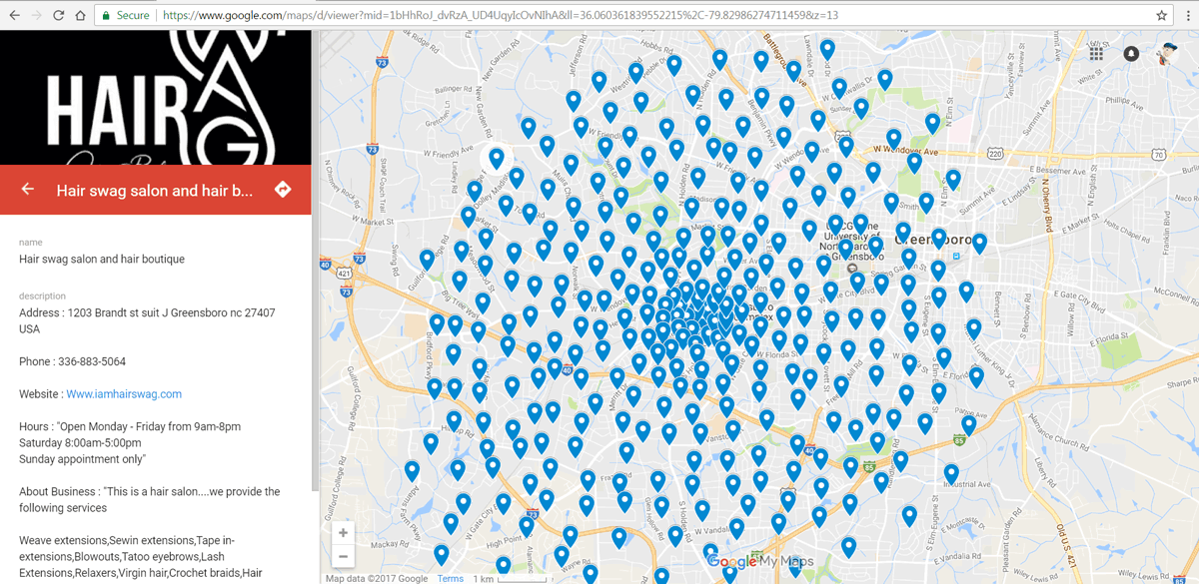This screenshot has height=584, width=1199.
Task: Open the Google apps grid icon
Action: pyautogui.click(x=1096, y=53)
